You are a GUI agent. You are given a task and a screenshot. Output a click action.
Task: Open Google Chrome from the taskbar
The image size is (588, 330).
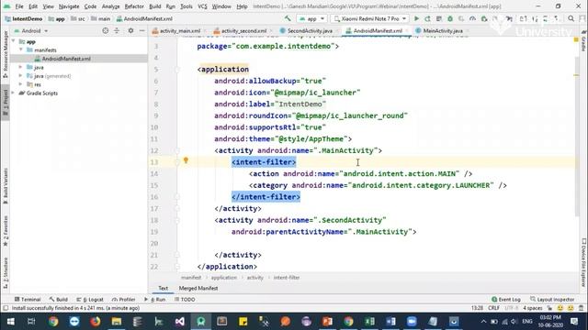[53, 322]
